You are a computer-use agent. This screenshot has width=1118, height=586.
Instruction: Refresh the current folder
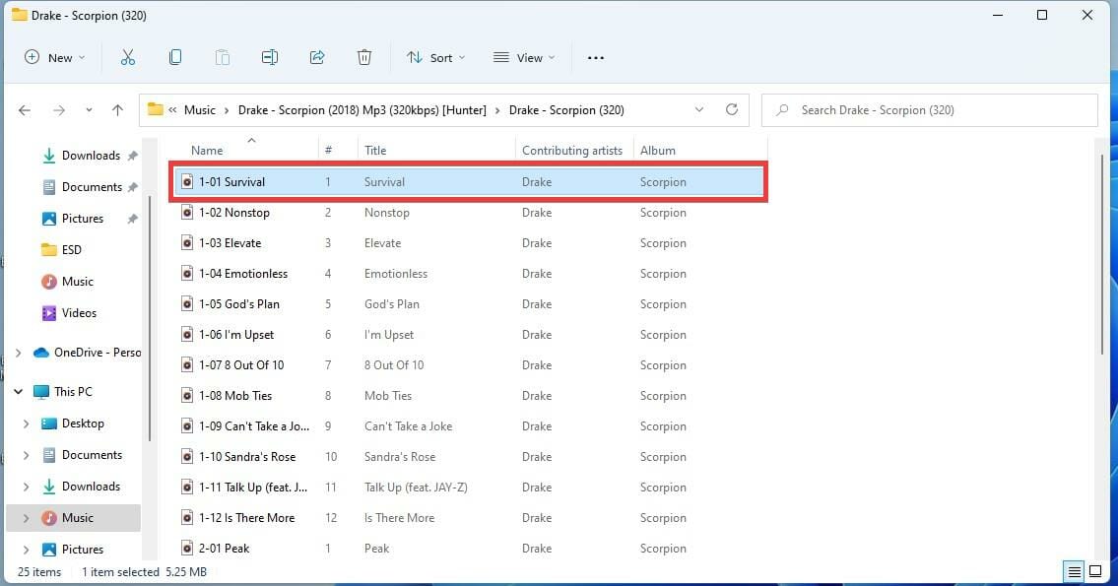pos(732,109)
